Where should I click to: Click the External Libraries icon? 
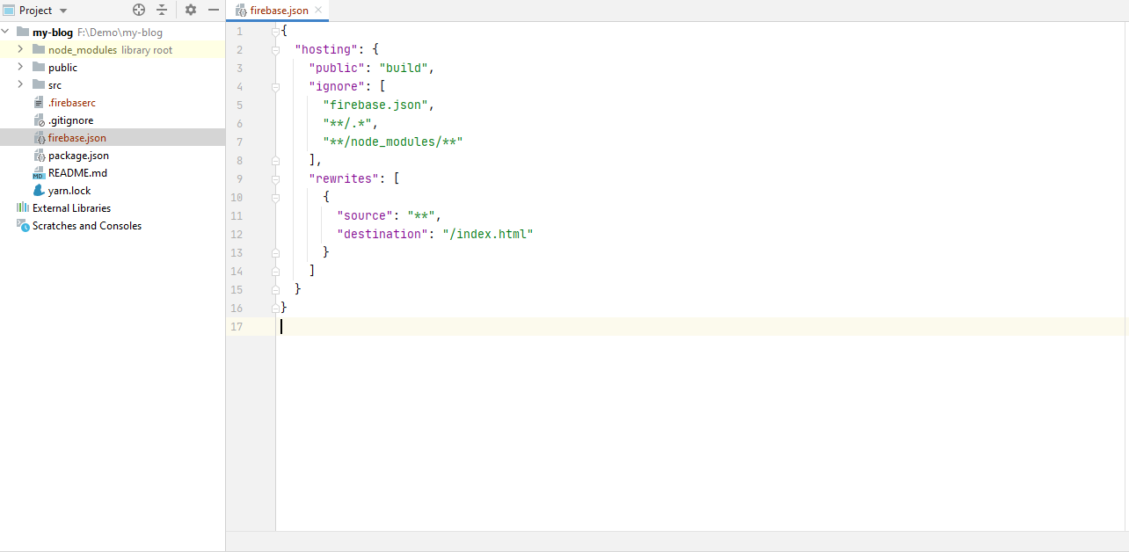point(23,208)
